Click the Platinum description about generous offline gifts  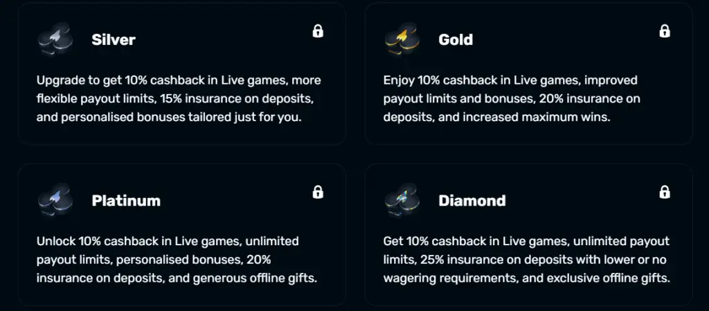tap(177, 278)
